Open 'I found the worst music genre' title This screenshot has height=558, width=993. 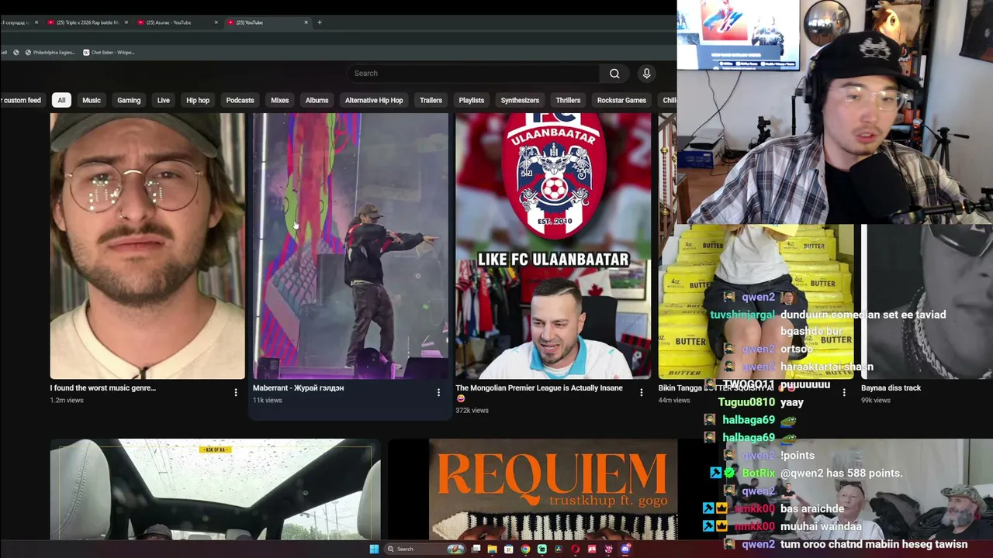point(103,387)
